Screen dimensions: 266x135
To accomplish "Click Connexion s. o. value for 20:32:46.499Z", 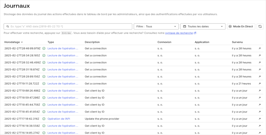I will pos(160,63).
